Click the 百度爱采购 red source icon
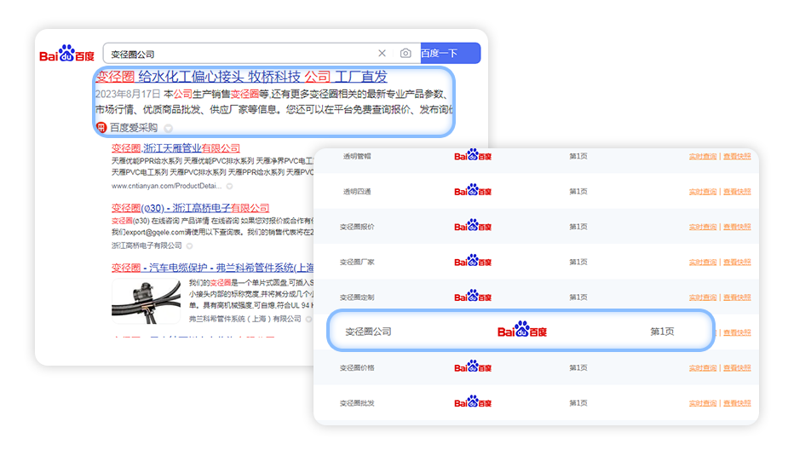Viewport: 788px width, 456px height. 101,128
